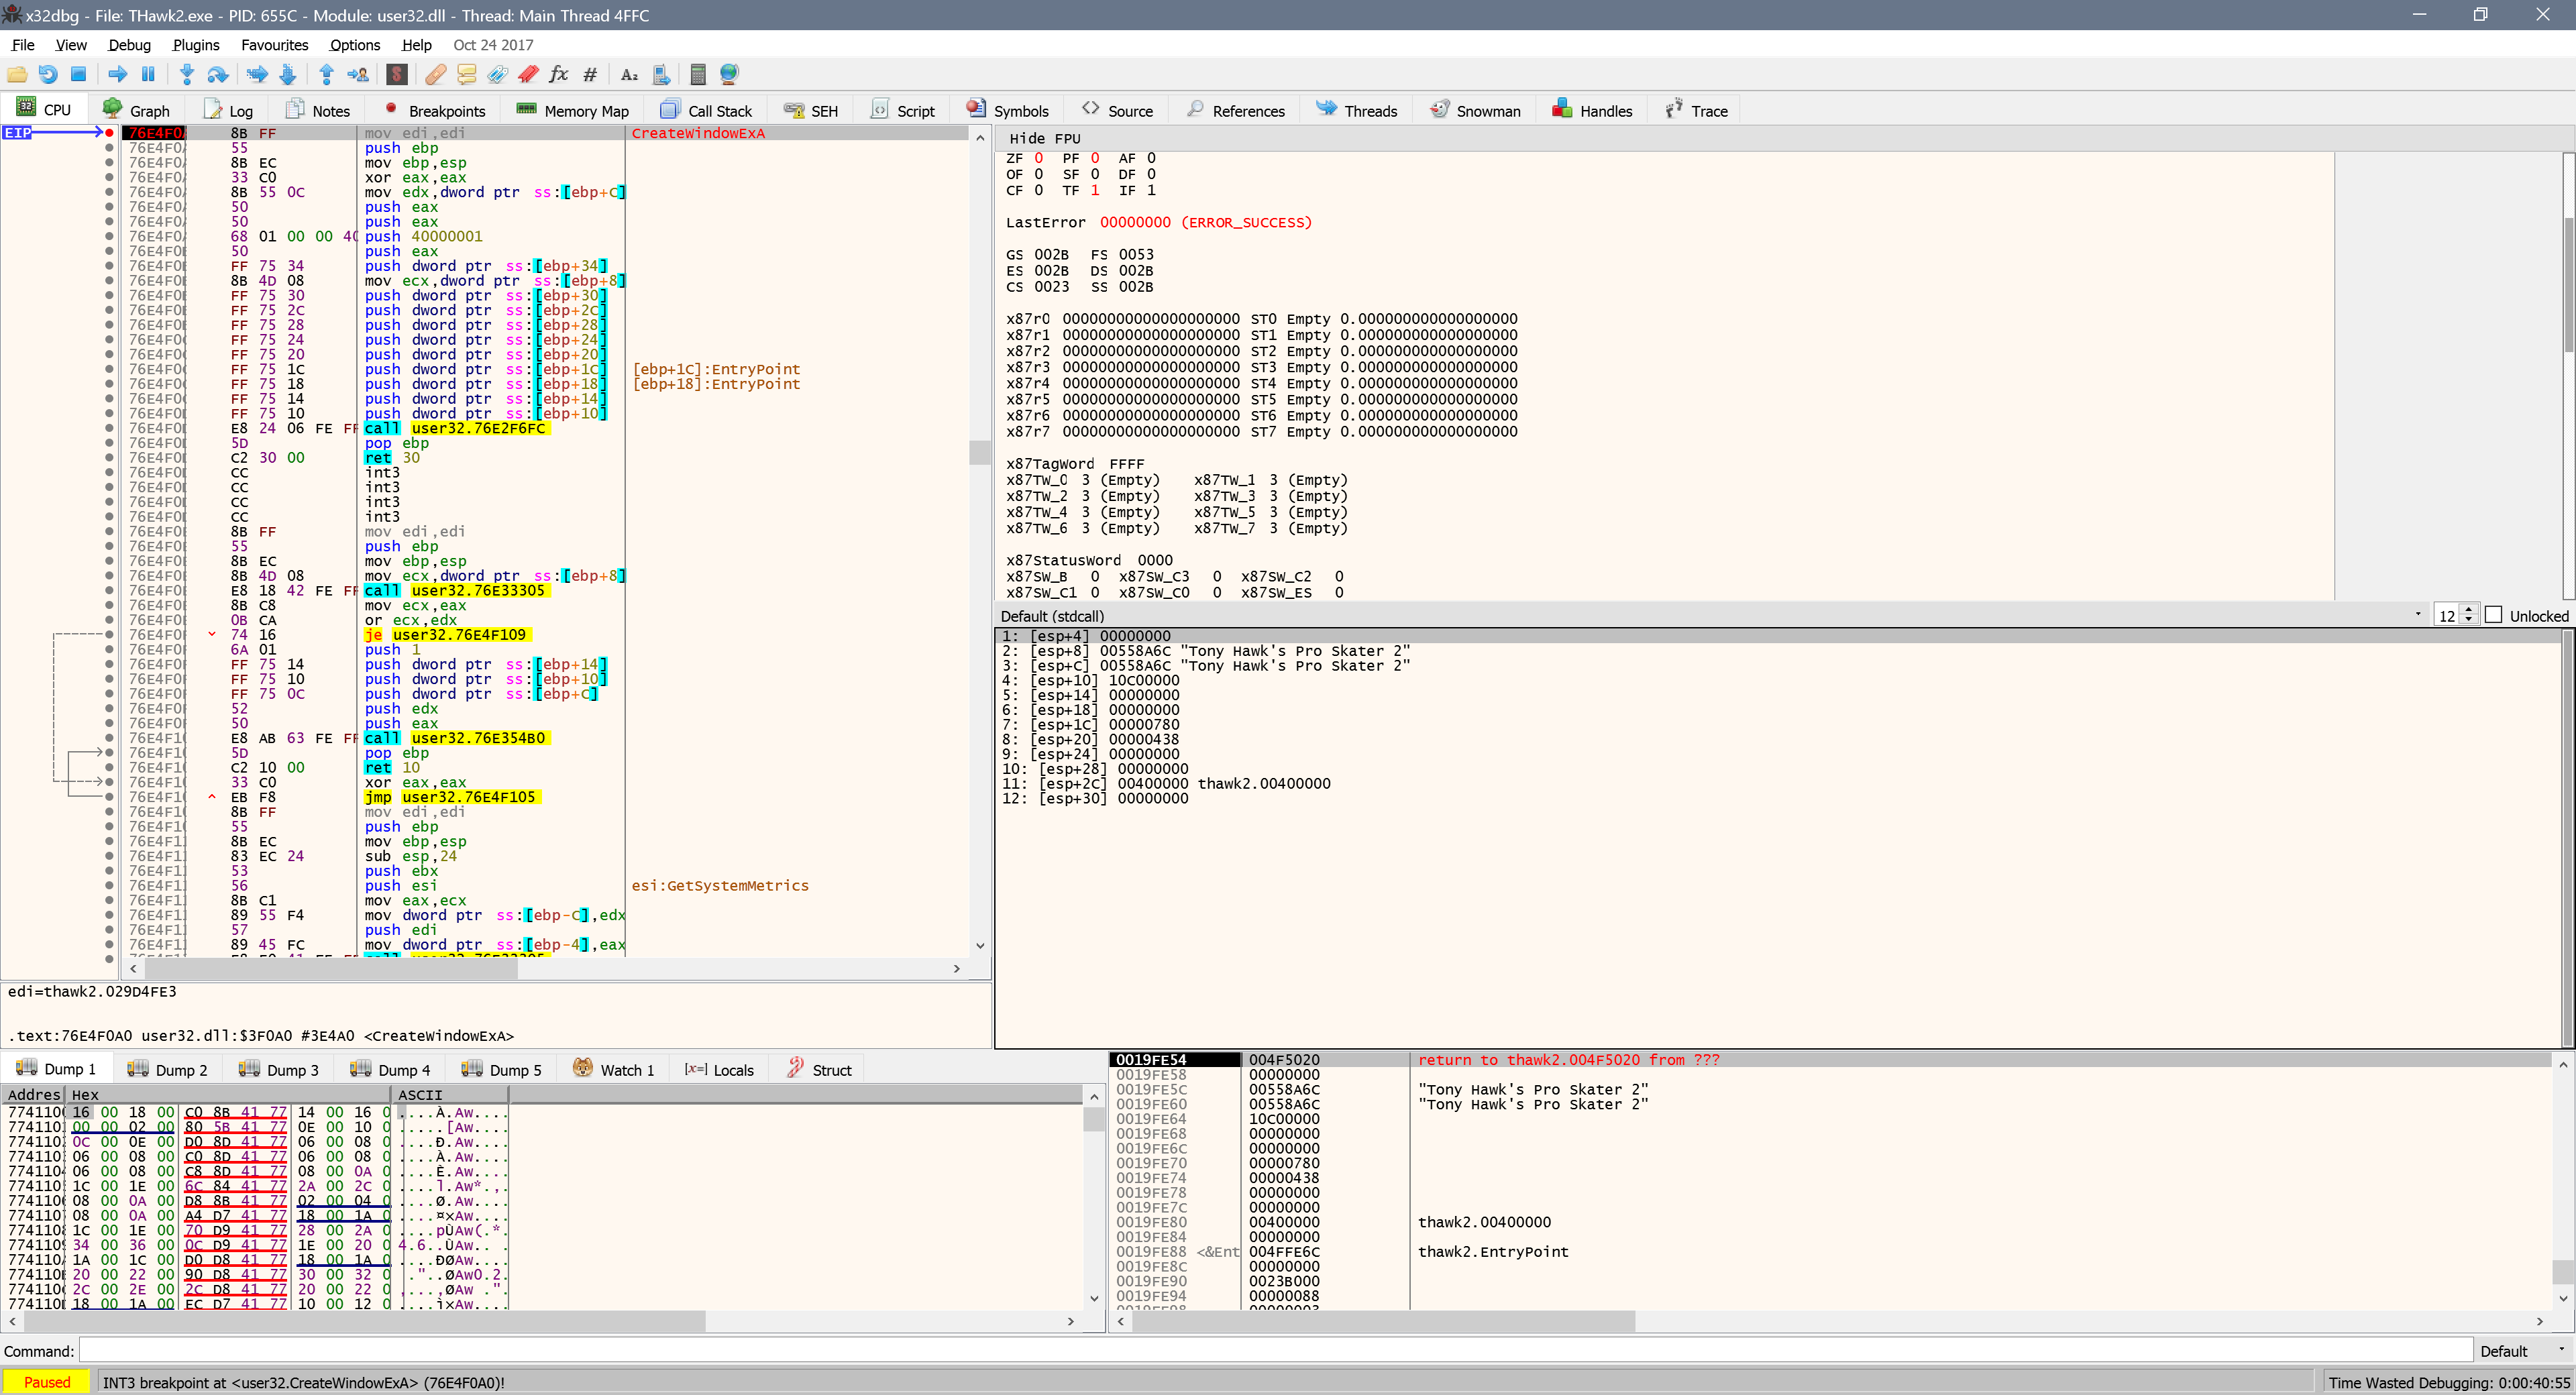
Task: Click the Open file folder icon
Action: coord(17,74)
